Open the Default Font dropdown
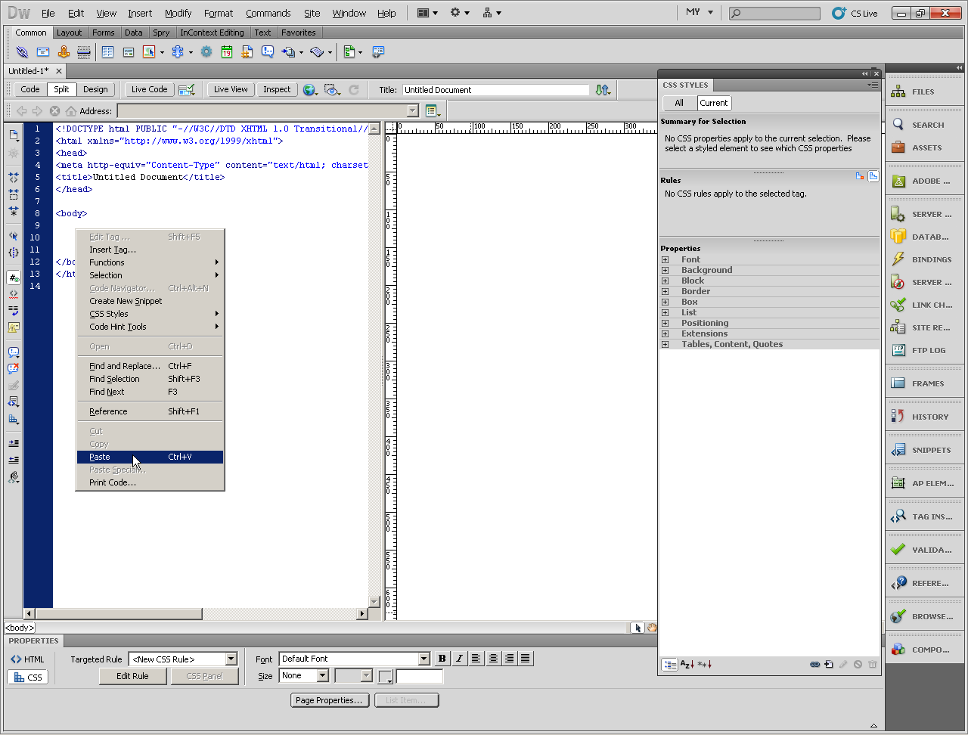968x735 pixels. click(423, 659)
